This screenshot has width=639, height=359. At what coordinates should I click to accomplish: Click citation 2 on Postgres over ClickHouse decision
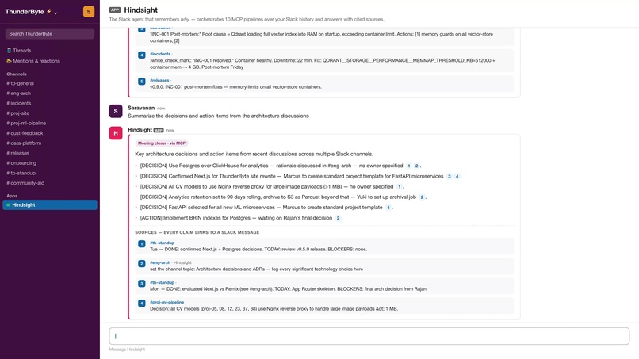point(416,166)
